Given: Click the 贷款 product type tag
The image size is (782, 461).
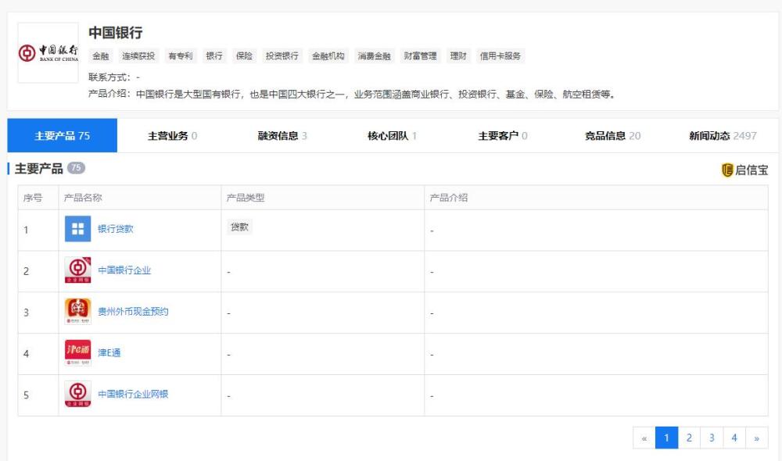Looking at the screenshot, I should (239, 227).
